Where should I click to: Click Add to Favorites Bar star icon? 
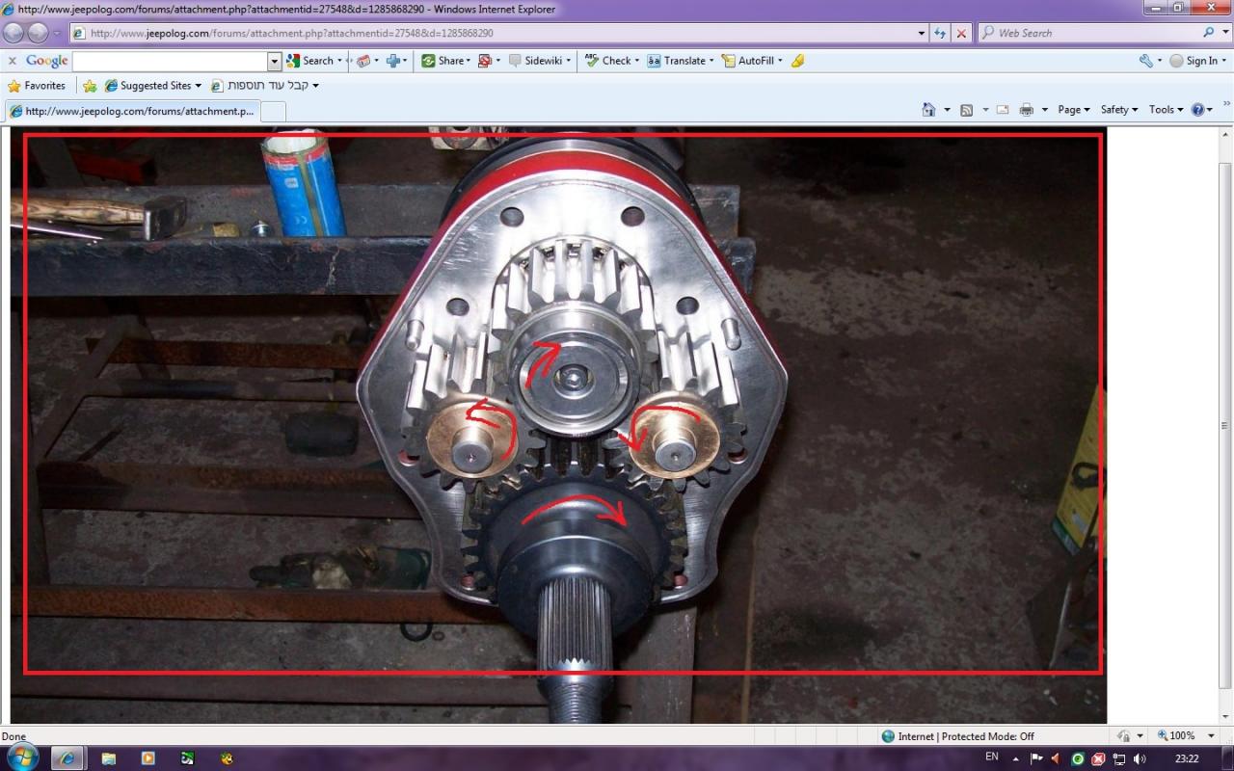coord(90,86)
